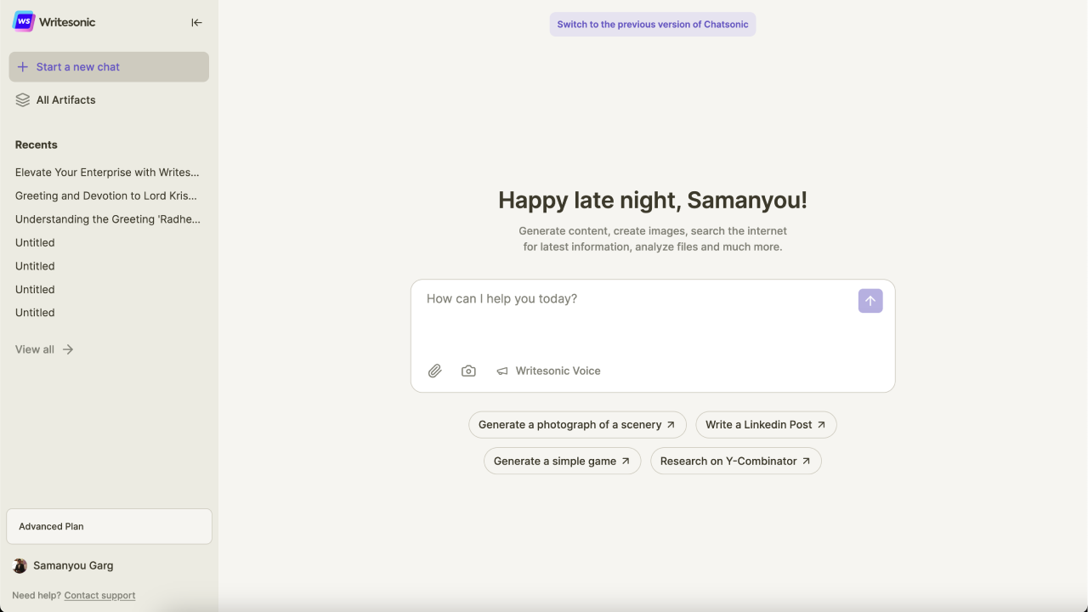Open the camera image upload icon

(468, 371)
